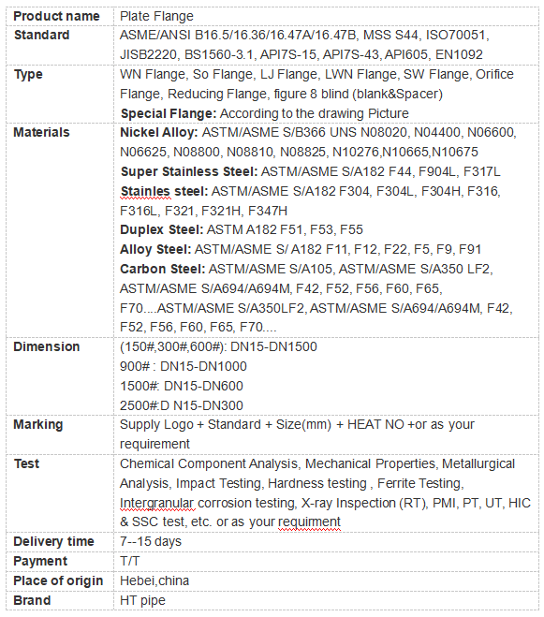Select the Plate Flange value text

(156, 17)
